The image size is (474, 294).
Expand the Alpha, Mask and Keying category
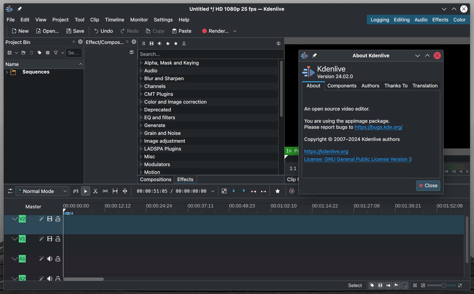[141, 63]
